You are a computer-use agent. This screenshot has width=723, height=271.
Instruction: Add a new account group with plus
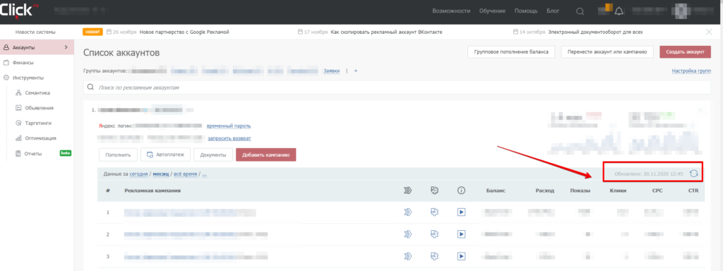coord(356,71)
